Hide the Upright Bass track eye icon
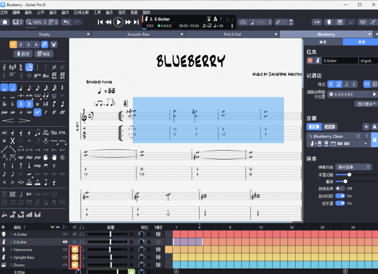 point(65,257)
